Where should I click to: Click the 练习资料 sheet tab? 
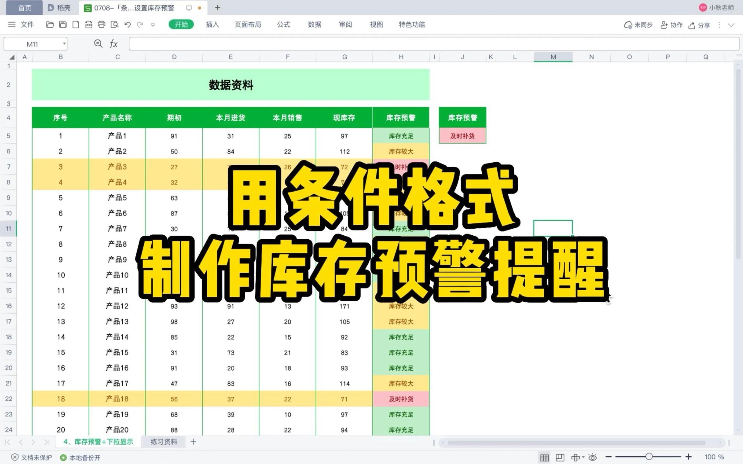(x=164, y=441)
